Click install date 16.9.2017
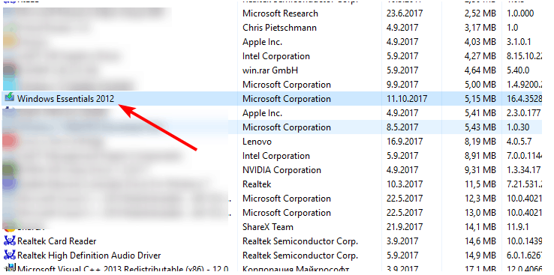The height and width of the screenshot is (275, 554). [405, 142]
